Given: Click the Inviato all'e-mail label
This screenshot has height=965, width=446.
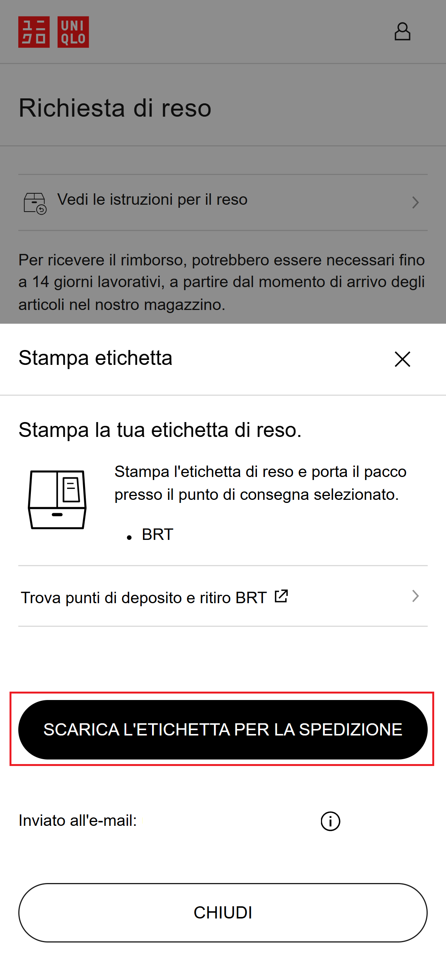Looking at the screenshot, I should [78, 820].
